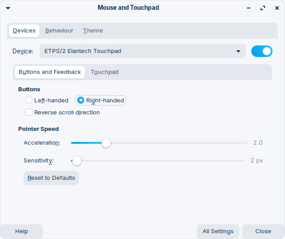
Task: Select the Devices tab
Action: [x=24, y=31]
